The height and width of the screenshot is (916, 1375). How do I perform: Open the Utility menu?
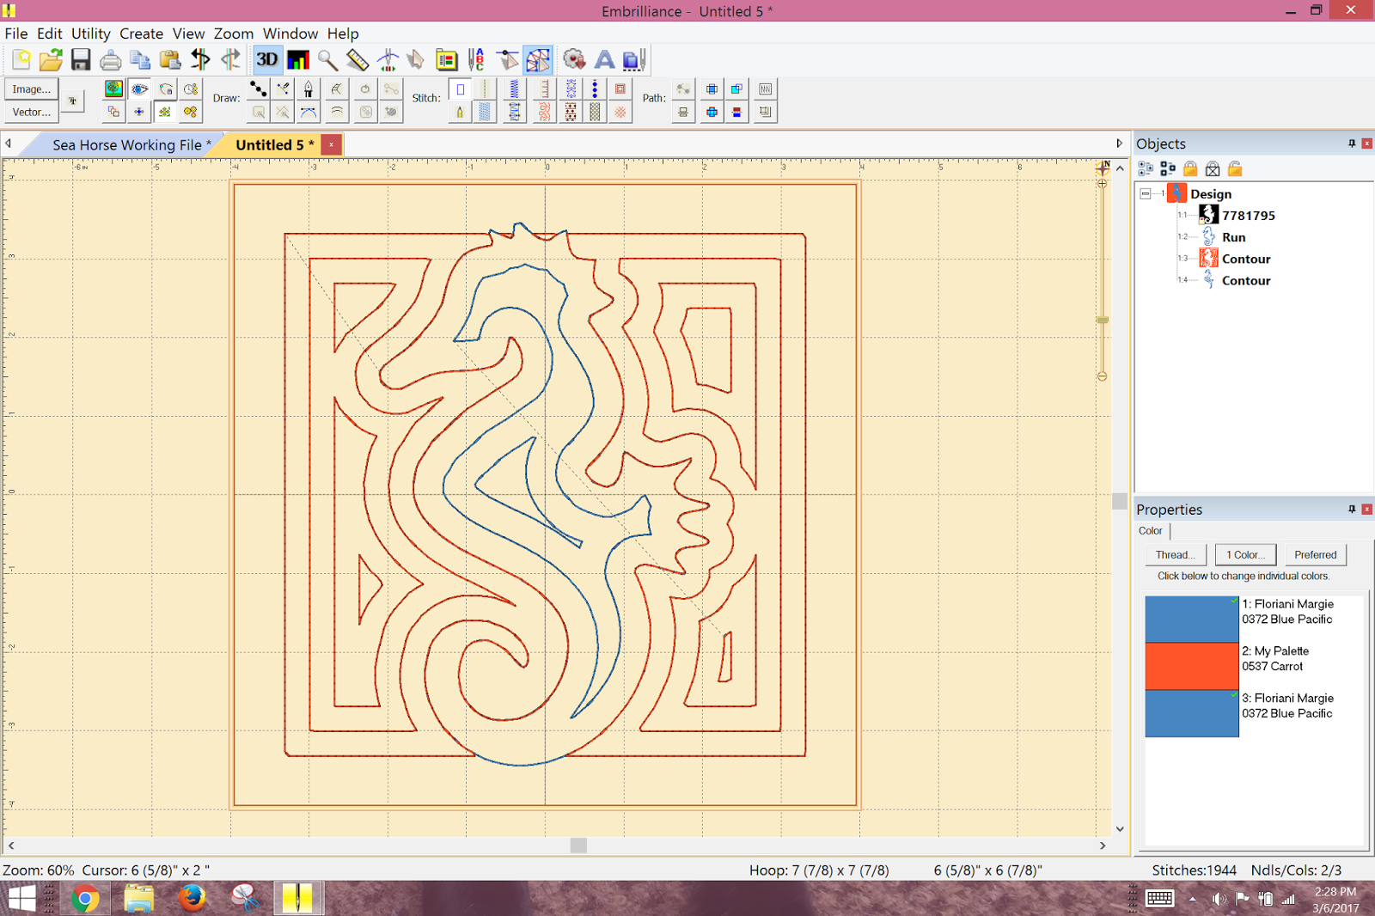pyautogui.click(x=90, y=34)
